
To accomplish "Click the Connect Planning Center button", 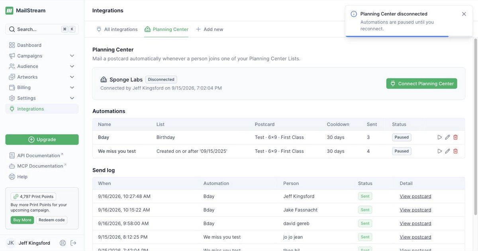I will click(x=422, y=84).
